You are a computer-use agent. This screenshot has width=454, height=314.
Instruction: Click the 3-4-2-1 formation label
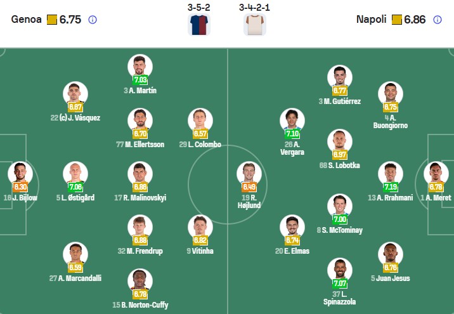tap(255, 8)
